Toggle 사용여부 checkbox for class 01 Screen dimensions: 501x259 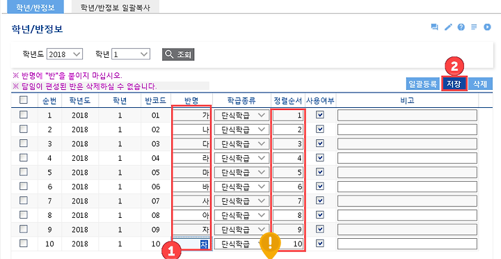[320, 115]
